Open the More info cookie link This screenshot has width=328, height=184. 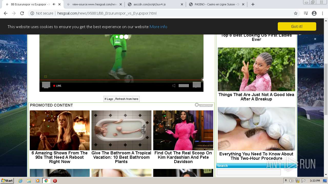[158, 27]
